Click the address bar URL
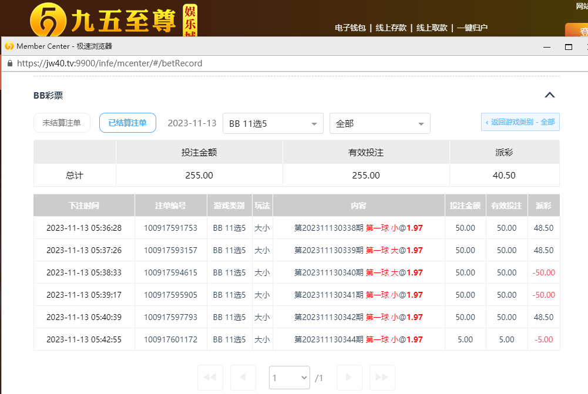Viewport: 588px width, 394px height. coord(109,63)
